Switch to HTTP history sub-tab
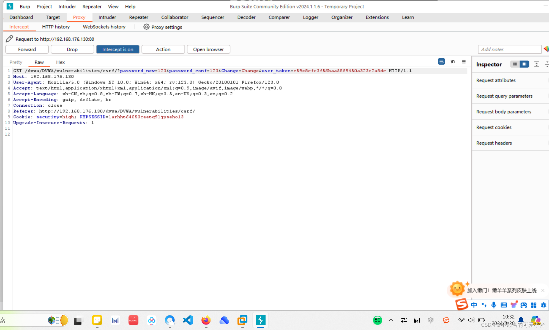The height and width of the screenshot is (330, 549). point(56,27)
